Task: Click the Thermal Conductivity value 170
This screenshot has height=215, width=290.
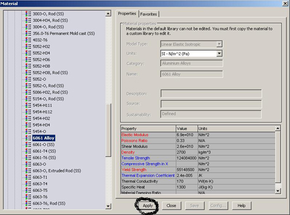Action: pos(180,181)
